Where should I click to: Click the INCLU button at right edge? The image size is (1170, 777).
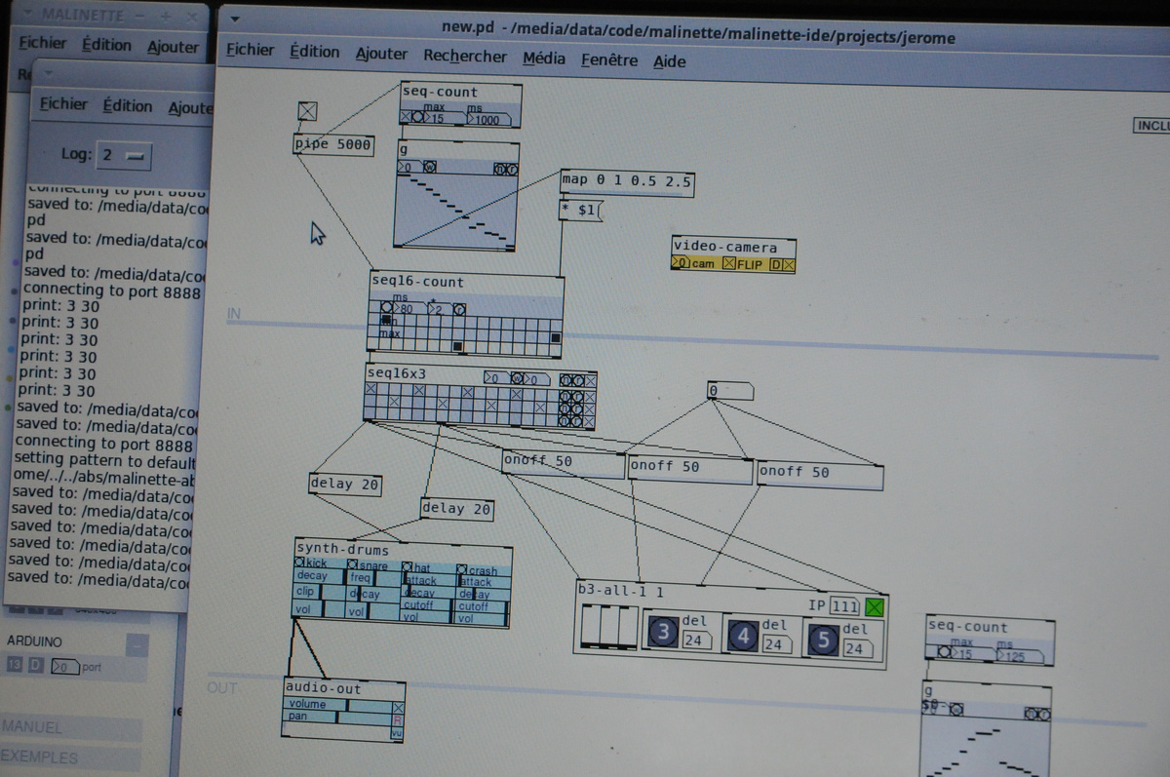coord(1151,127)
